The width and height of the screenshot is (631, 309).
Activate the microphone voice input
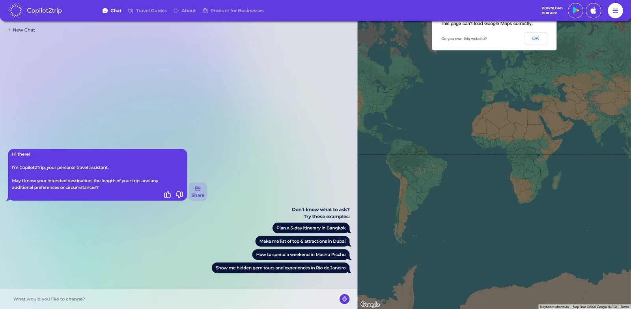tap(345, 299)
